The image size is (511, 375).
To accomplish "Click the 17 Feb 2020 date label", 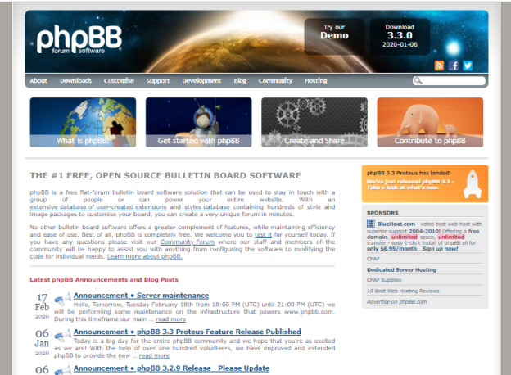I will (42, 306).
